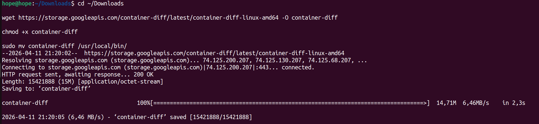The height and width of the screenshot is (124, 539).
Task: Click the IP address 74.125.130.207
Action: (x=279, y=60)
